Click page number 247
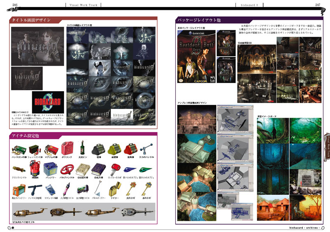Image resolution: width=330 pixels, height=232 pixels. tap(318, 5)
